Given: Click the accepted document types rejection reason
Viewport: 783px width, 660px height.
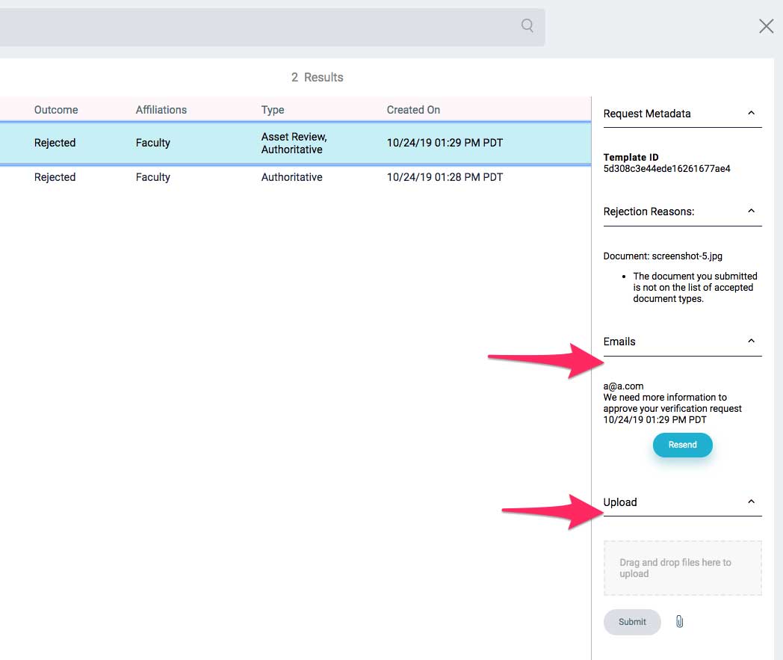Looking at the screenshot, I should [x=695, y=287].
